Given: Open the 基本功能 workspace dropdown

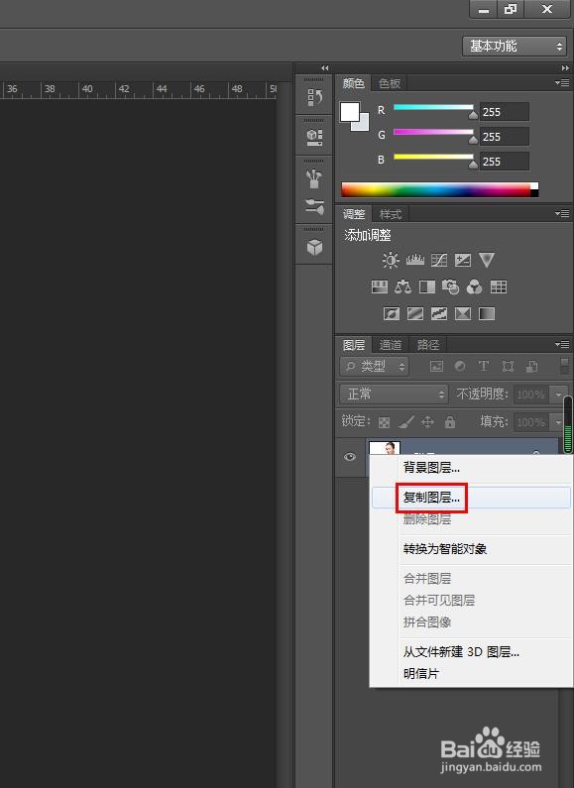Looking at the screenshot, I should (x=515, y=47).
